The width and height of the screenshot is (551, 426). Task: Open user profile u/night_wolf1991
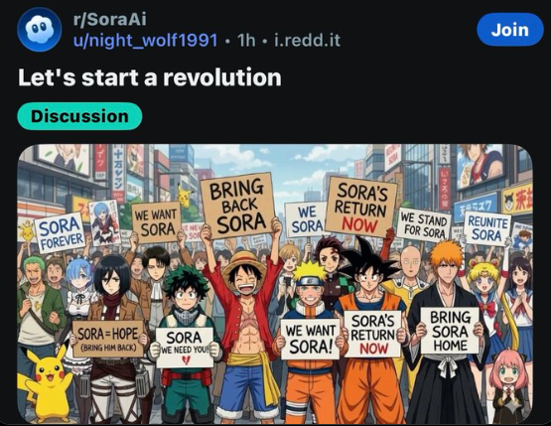146,40
